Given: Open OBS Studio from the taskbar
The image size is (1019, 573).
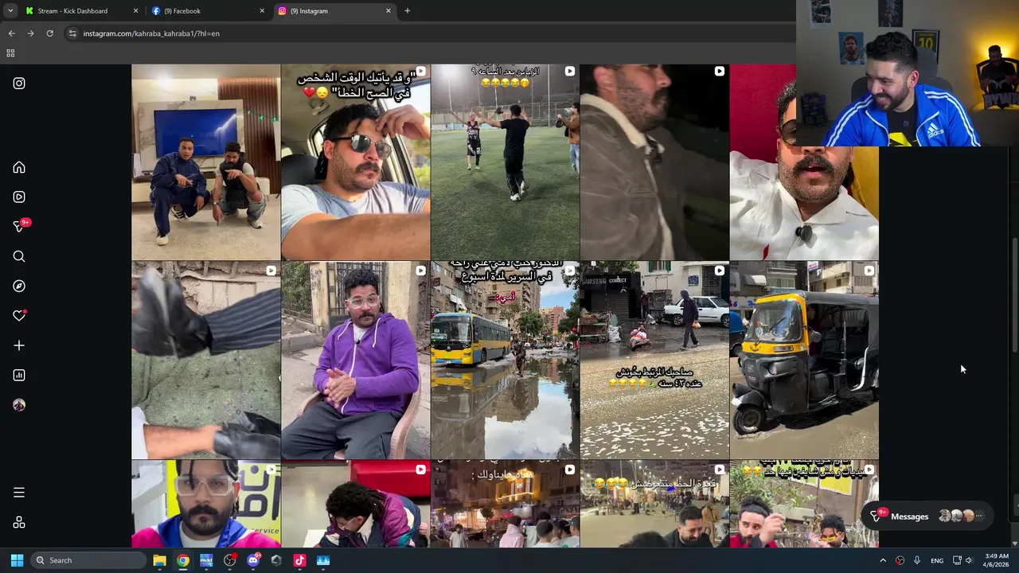Looking at the screenshot, I should [230, 560].
